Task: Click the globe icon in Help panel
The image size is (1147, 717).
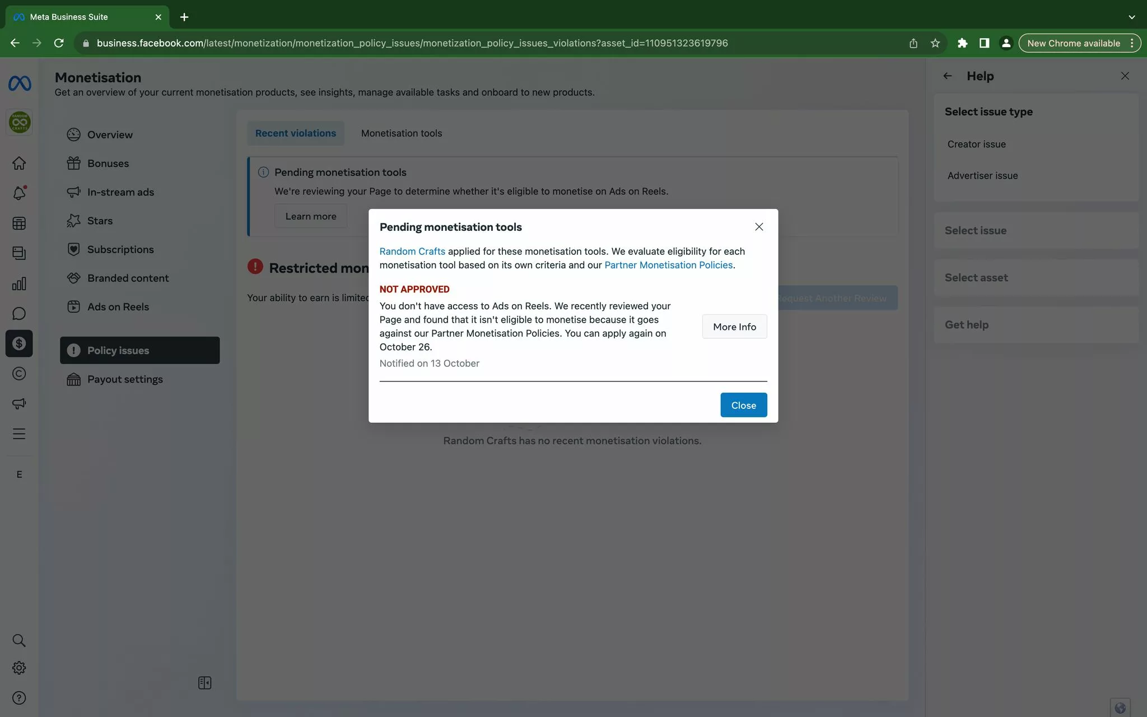Action: (x=1120, y=707)
